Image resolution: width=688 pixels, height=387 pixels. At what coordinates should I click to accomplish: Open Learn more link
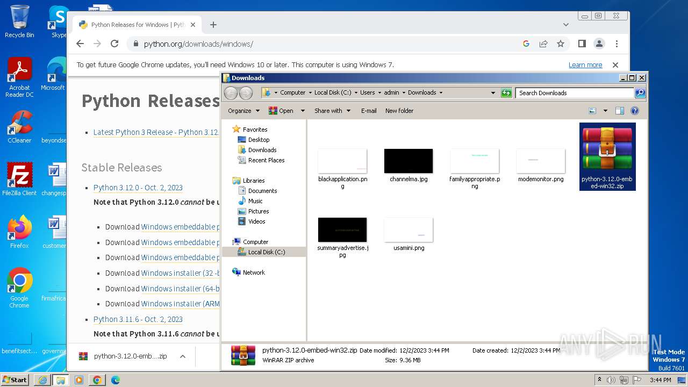pos(585,65)
